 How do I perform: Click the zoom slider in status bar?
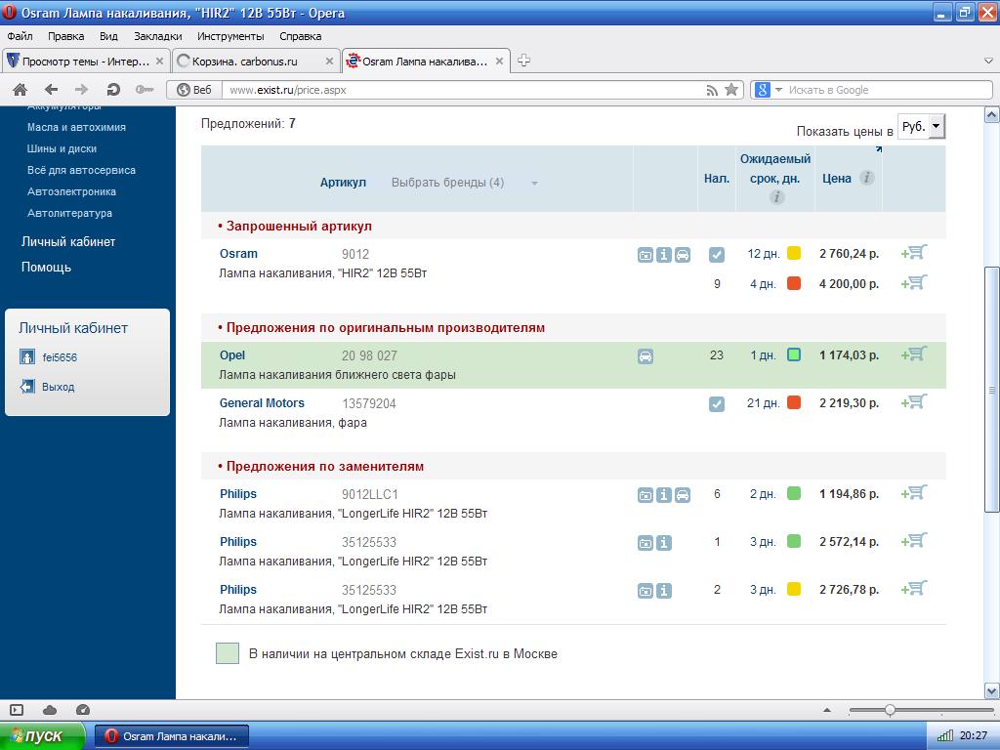pyautogui.click(x=890, y=710)
